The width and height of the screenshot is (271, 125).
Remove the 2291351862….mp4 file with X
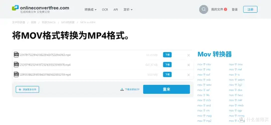click(188, 75)
